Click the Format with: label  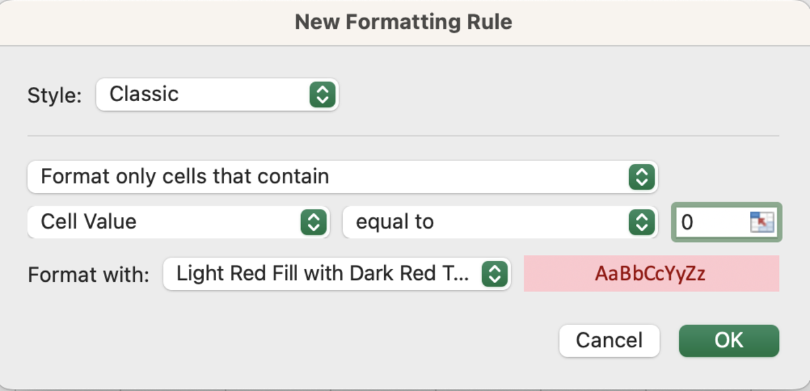coord(88,274)
